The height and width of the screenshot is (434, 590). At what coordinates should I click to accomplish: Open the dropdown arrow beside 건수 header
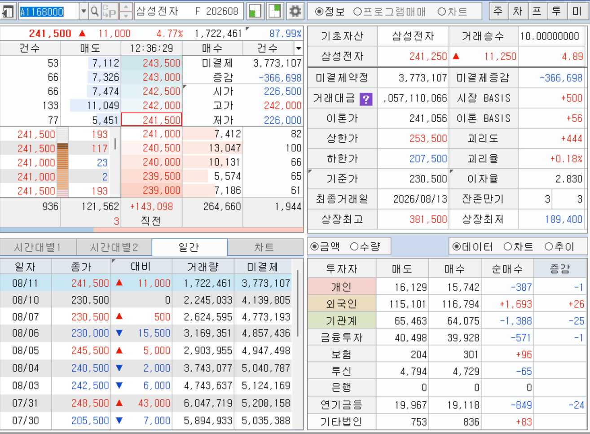point(299,48)
